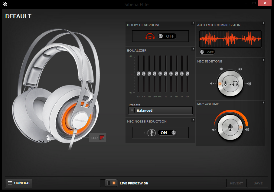
Task: Open help for Dolby Headphone section
Action: click(x=193, y=23)
